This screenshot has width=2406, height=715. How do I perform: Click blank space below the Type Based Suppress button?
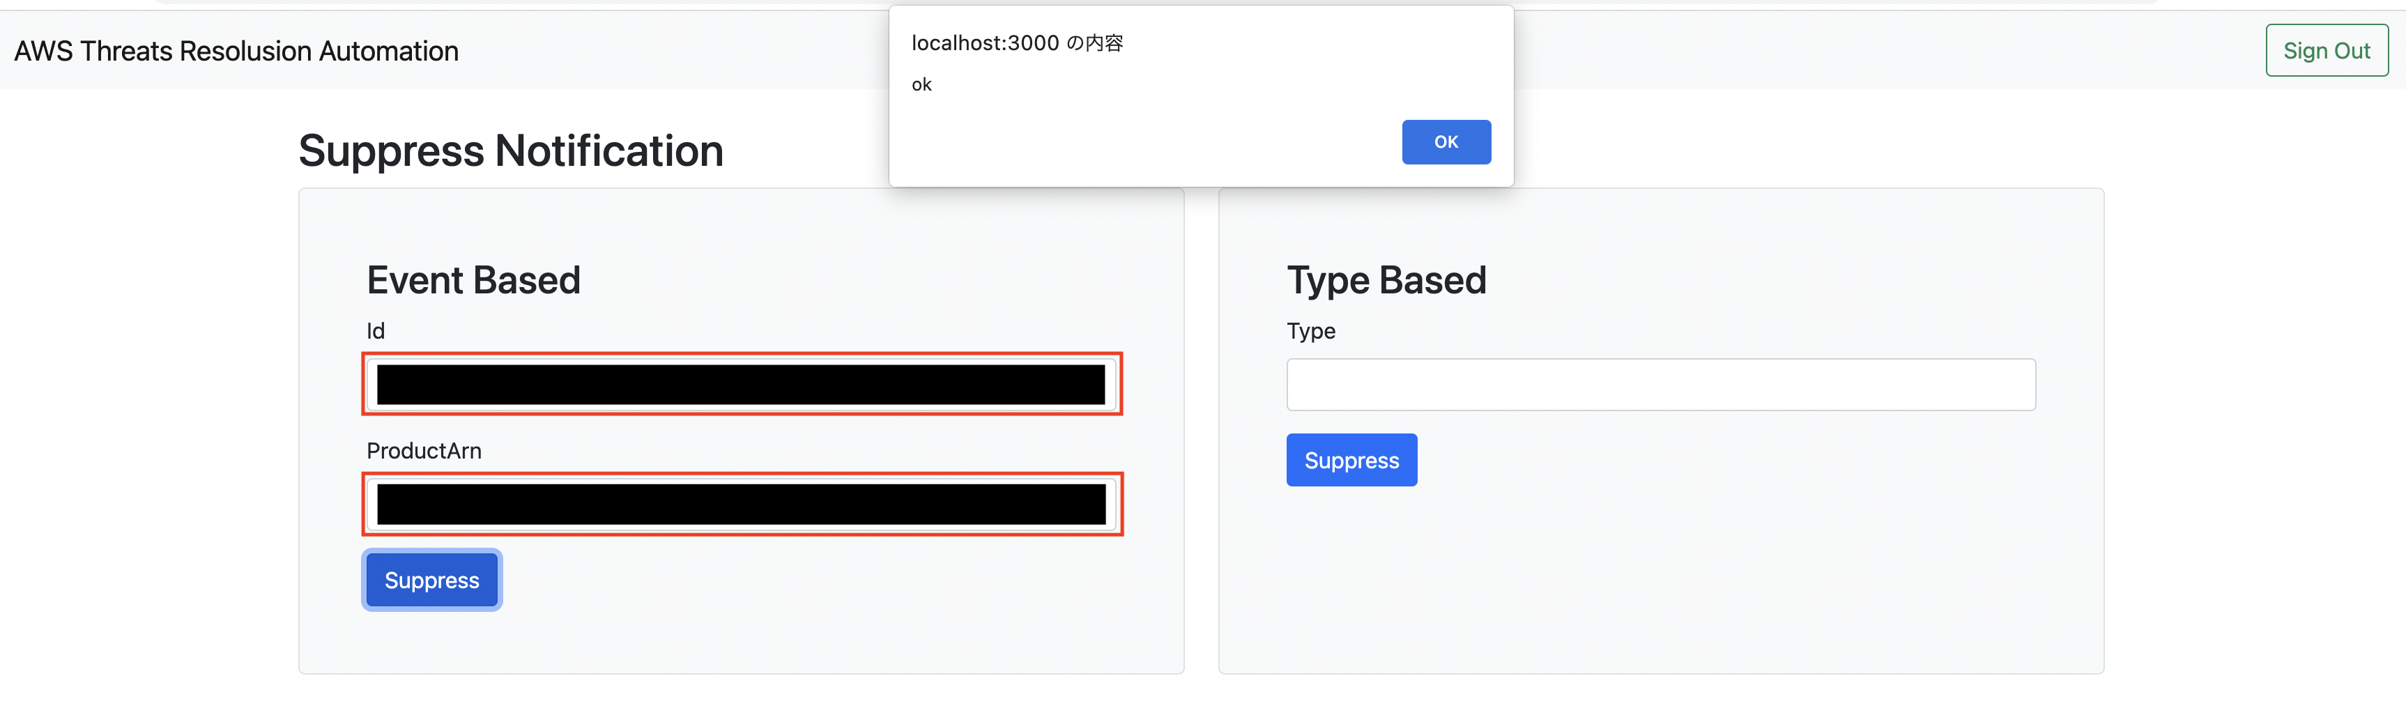(1660, 578)
